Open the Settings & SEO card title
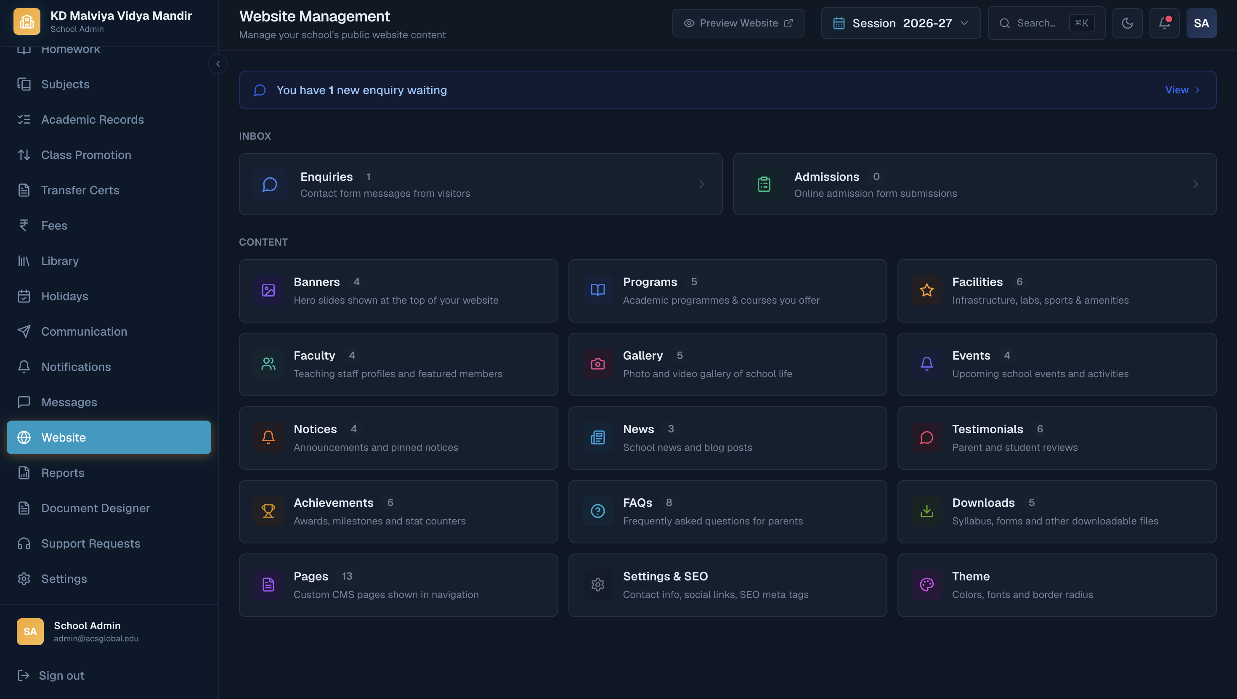The image size is (1237, 699). 665,576
